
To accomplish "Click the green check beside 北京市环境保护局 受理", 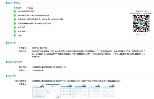I will click(15, 15).
